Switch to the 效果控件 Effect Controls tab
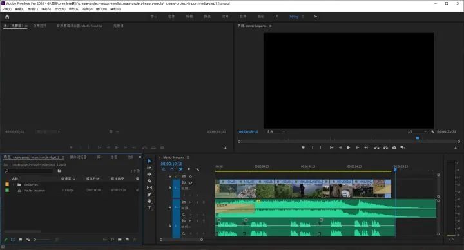The image size is (464, 250). point(40,26)
